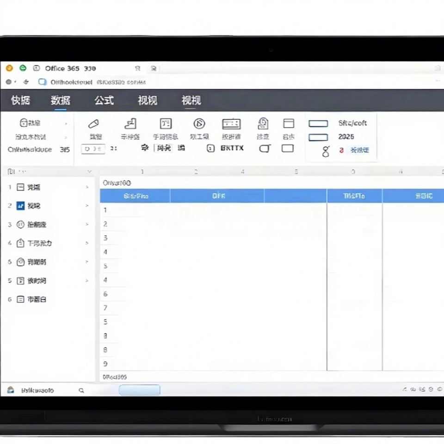The height and width of the screenshot is (444, 444).
Task: Select the shield-shaped icon in the sidebar
Action: point(20,262)
